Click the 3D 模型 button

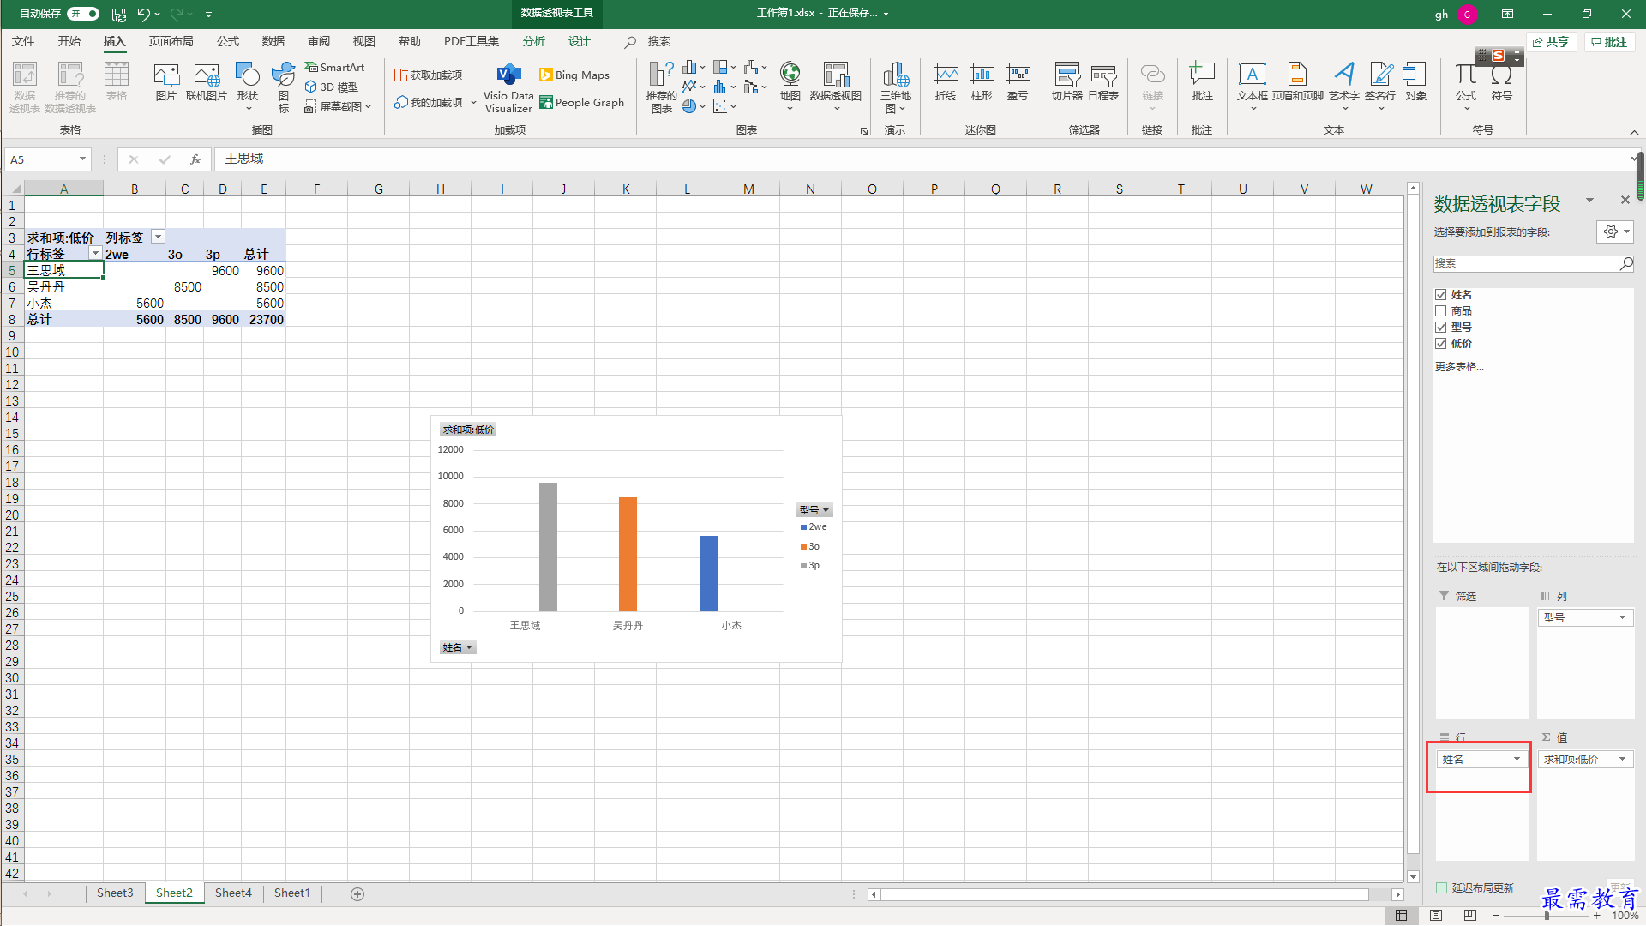click(332, 87)
